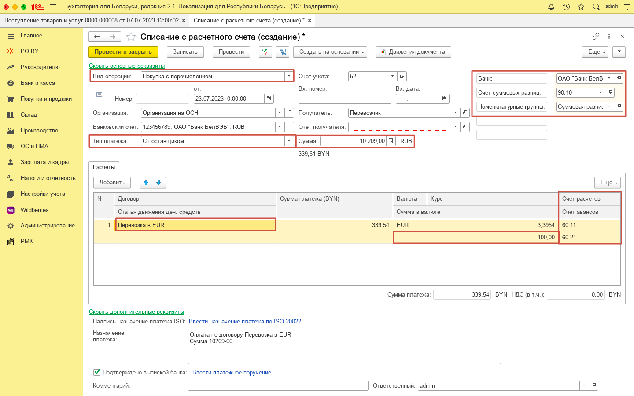Open calculator in Сумма field
The width and height of the screenshot is (634, 396).
click(391, 141)
